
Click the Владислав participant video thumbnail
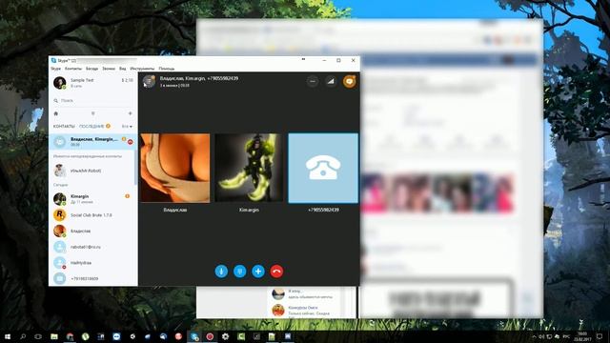(175, 168)
